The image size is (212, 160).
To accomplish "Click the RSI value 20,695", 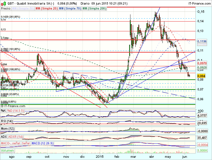I will (202, 123).
